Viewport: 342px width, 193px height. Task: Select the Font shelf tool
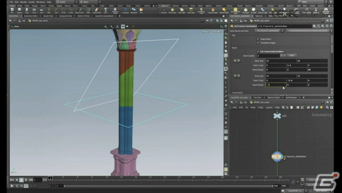click(x=106, y=10)
